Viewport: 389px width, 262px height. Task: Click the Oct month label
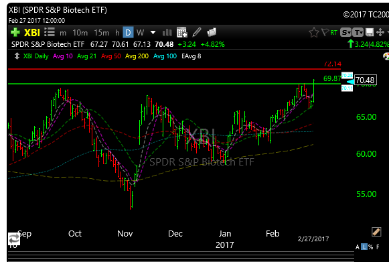tap(75, 233)
